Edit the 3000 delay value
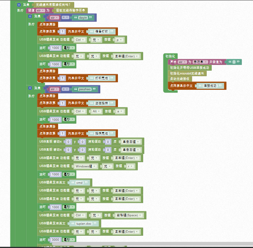Screen dimensions: 253x248 55,240
